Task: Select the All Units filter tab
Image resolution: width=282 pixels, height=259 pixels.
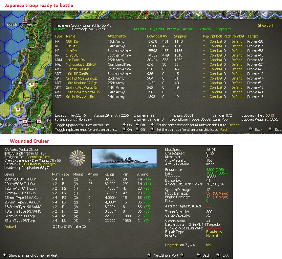Action: click(x=140, y=29)
